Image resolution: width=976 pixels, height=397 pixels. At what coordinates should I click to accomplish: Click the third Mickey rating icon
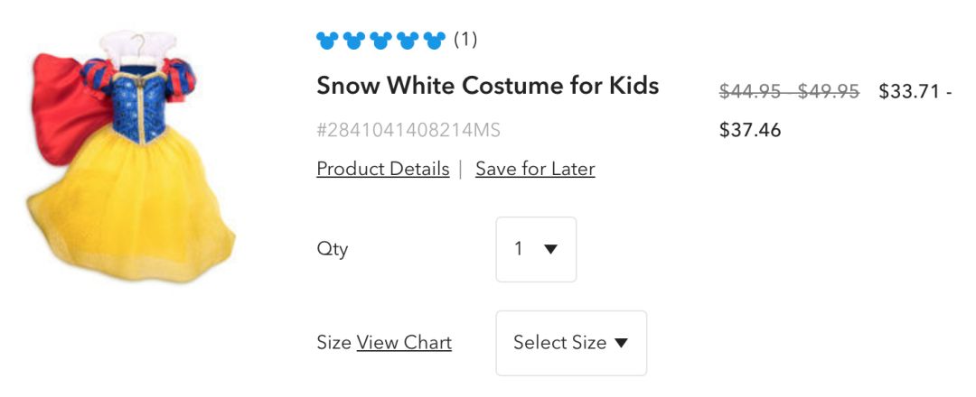[x=381, y=40]
